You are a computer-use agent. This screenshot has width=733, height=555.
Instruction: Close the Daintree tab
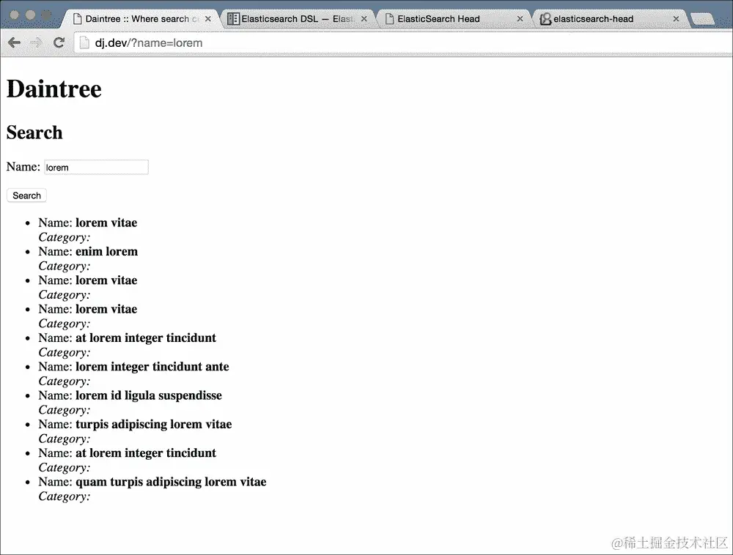(208, 19)
